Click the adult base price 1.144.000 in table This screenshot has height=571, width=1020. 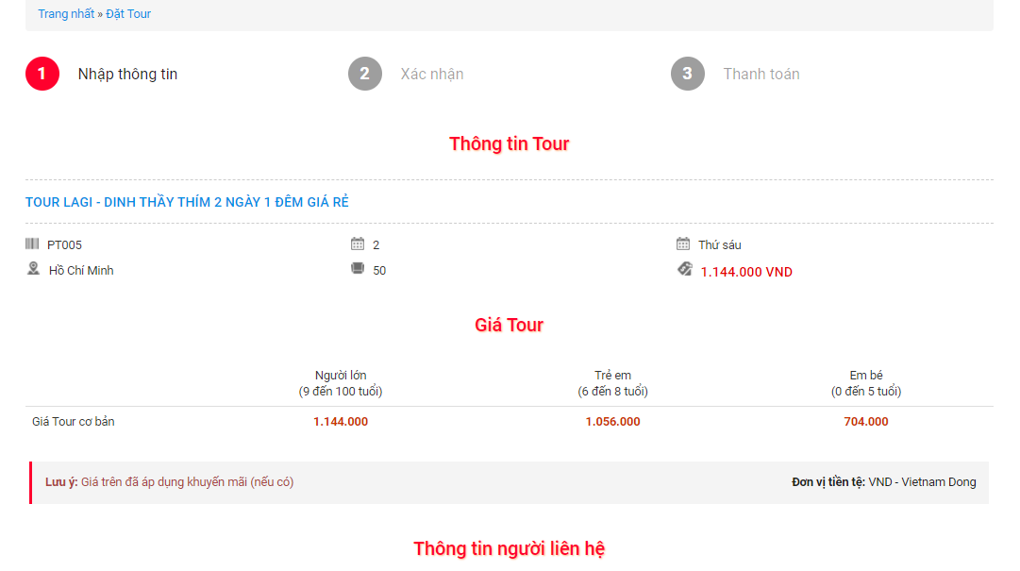(x=341, y=422)
